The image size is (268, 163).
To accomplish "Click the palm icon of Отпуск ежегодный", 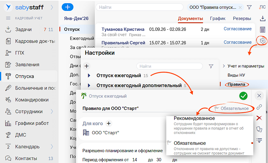I will pyautogui.click(x=84, y=96).
